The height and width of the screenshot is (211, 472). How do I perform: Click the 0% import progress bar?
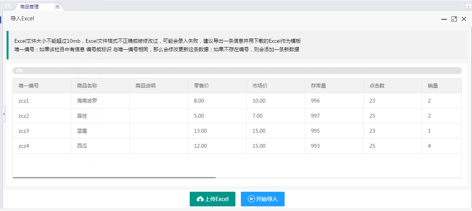coord(237,71)
